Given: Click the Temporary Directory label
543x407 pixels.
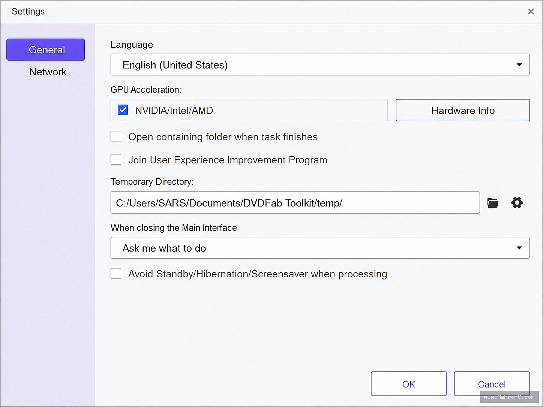Looking at the screenshot, I should (152, 182).
